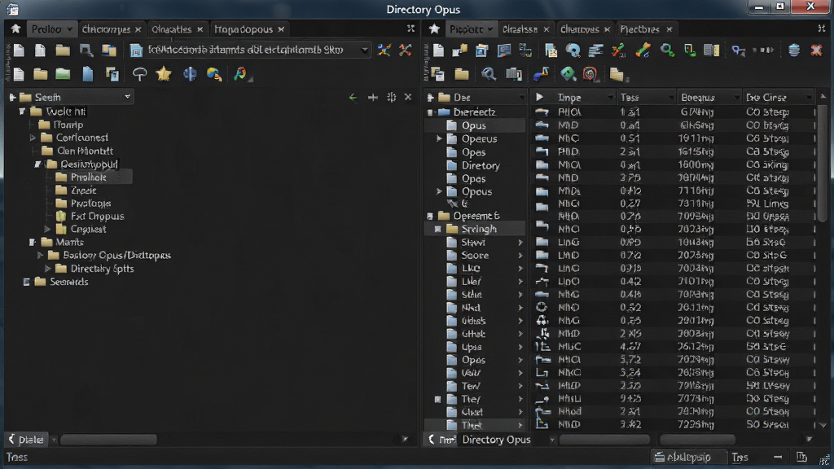Click the white lasso balloon icon
Screen dimensions: 834x469
pos(140,74)
